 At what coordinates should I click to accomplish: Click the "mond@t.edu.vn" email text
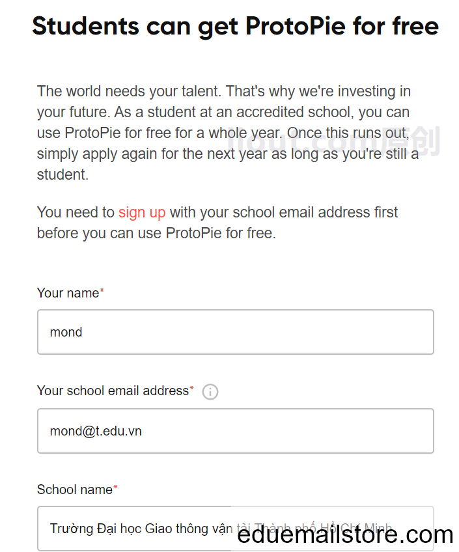[96, 431]
